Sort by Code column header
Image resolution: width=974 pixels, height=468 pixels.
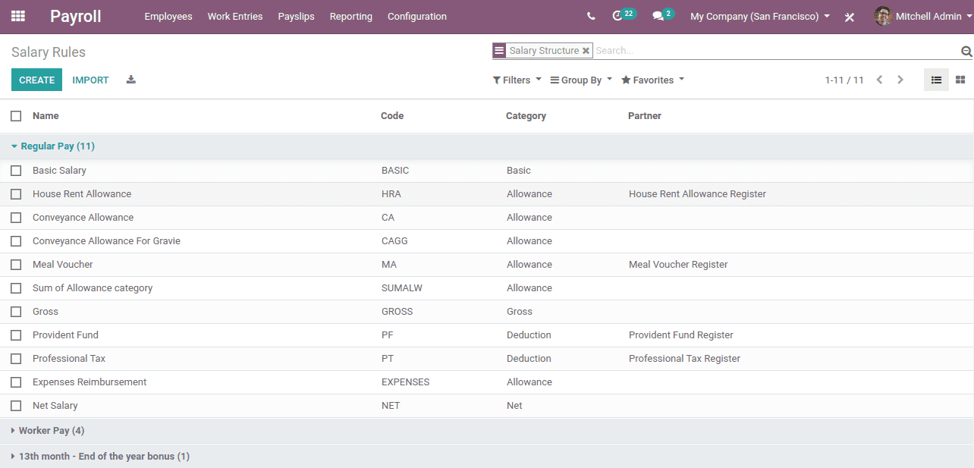[392, 116]
